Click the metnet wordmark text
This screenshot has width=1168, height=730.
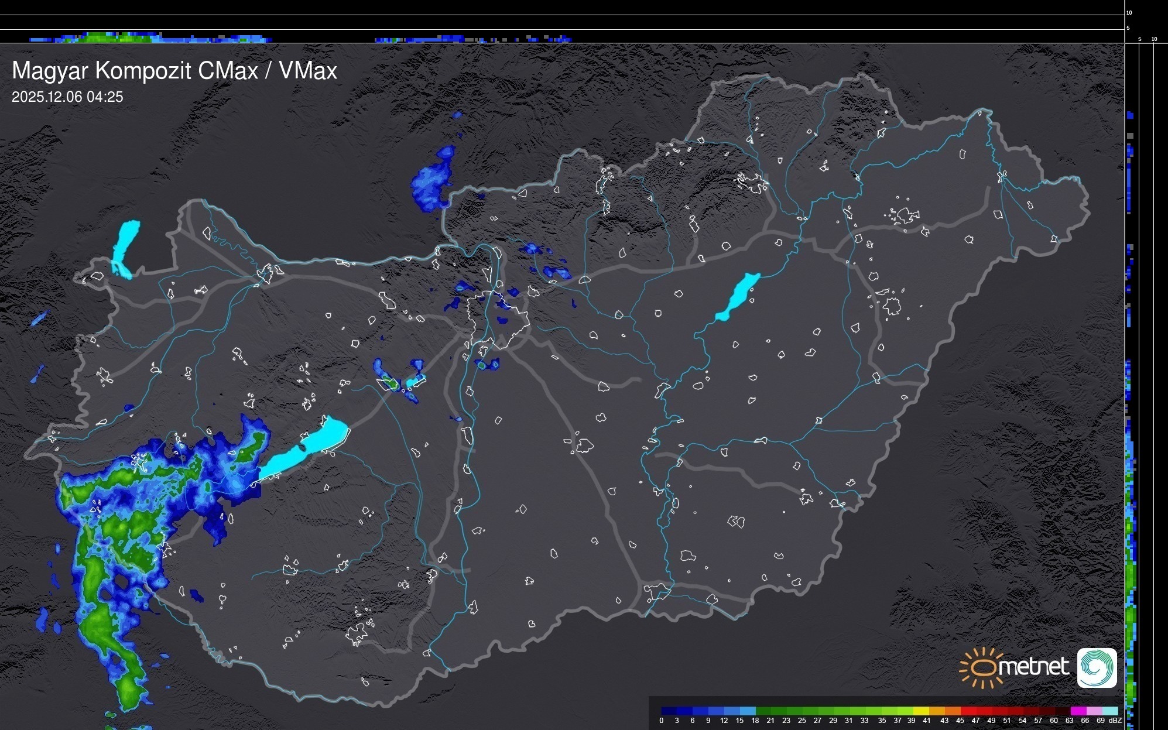1033,667
